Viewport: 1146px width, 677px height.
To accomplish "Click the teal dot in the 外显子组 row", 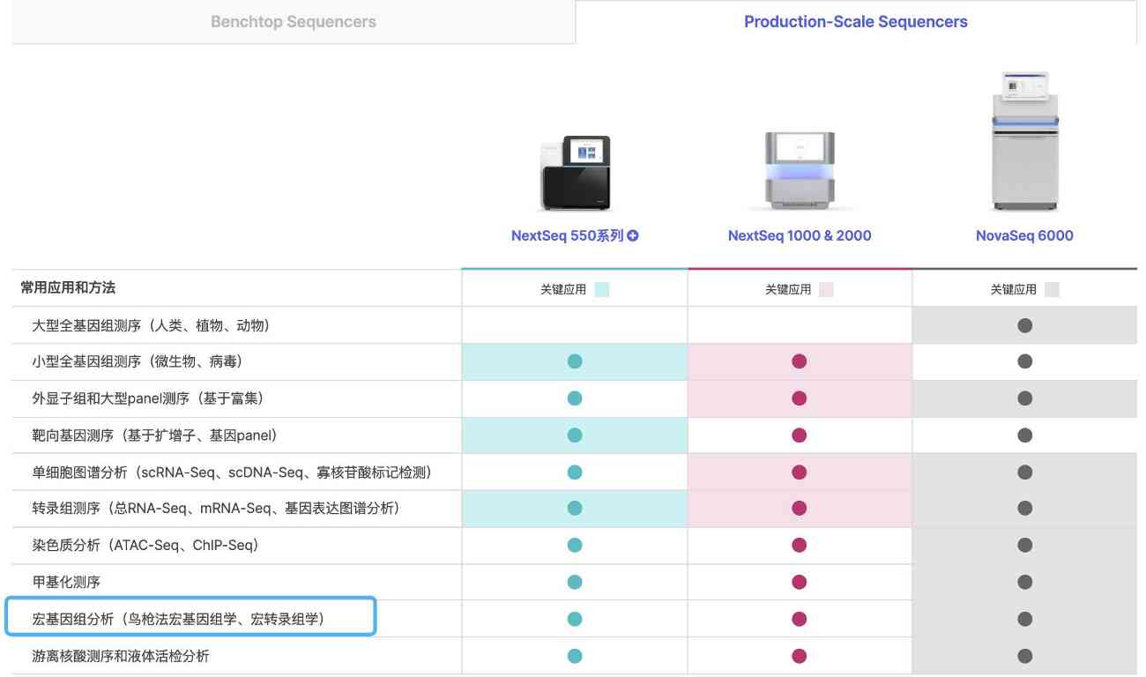I will (x=575, y=398).
